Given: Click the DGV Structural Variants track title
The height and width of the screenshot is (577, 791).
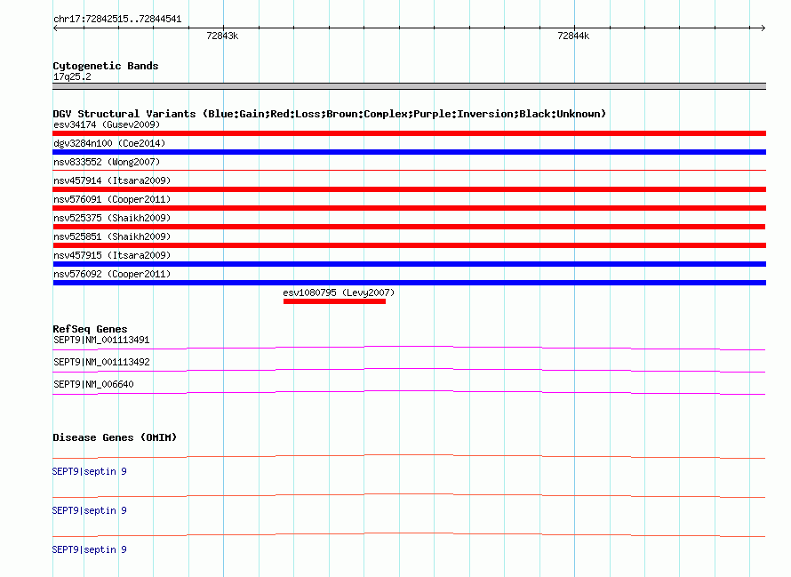Looking at the screenshot, I should click(x=329, y=114).
